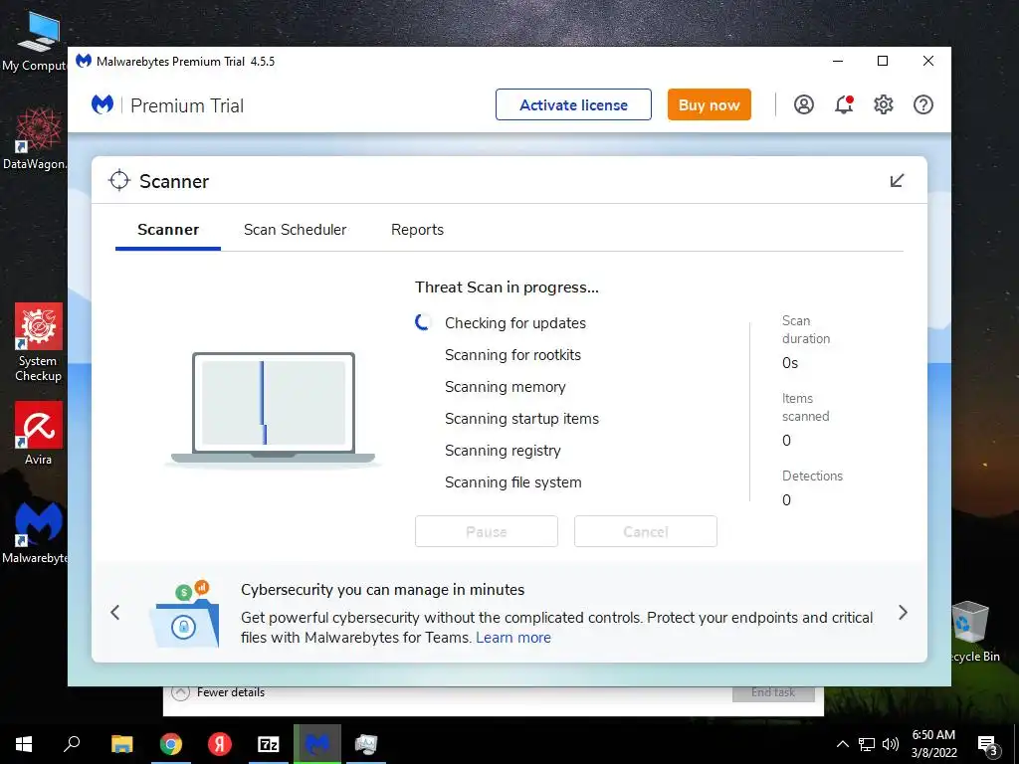Open notifications bell icon
Image resolution: width=1019 pixels, height=764 pixels.
pos(844,104)
